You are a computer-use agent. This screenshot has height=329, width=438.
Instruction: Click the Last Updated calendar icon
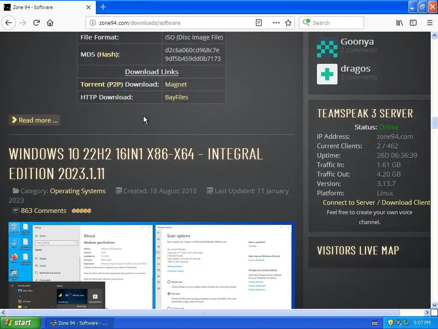click(x=210, y=191)
